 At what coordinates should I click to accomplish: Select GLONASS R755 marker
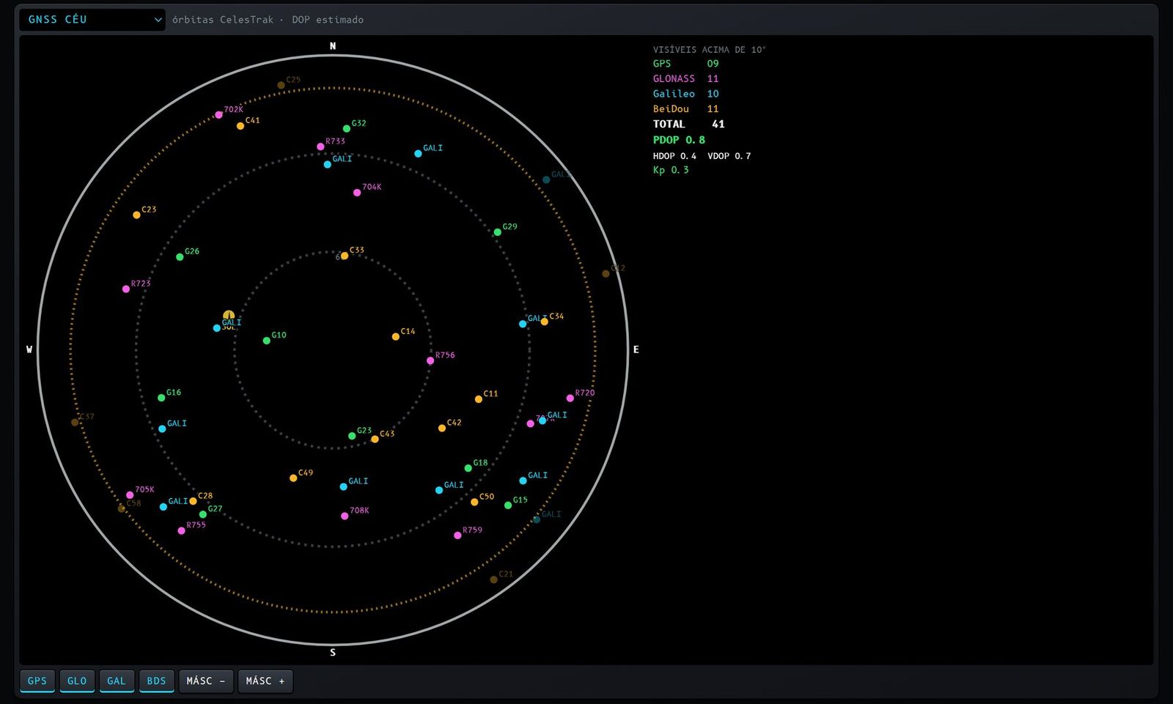[x=181, y=531]
